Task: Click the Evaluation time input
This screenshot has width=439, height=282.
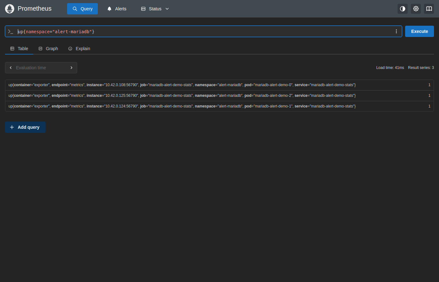Action: click(41, 68)
